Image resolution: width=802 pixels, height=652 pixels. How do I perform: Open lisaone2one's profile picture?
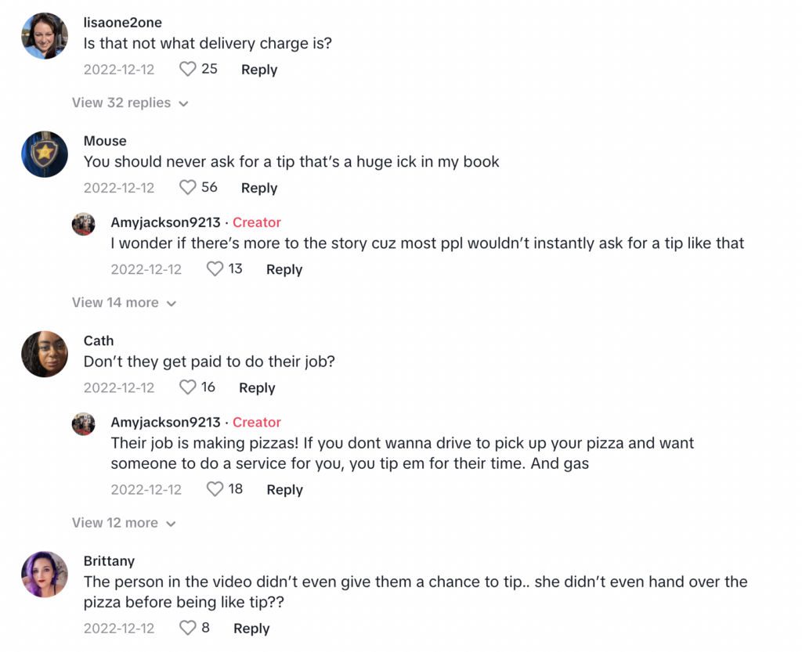click(45, 36)
